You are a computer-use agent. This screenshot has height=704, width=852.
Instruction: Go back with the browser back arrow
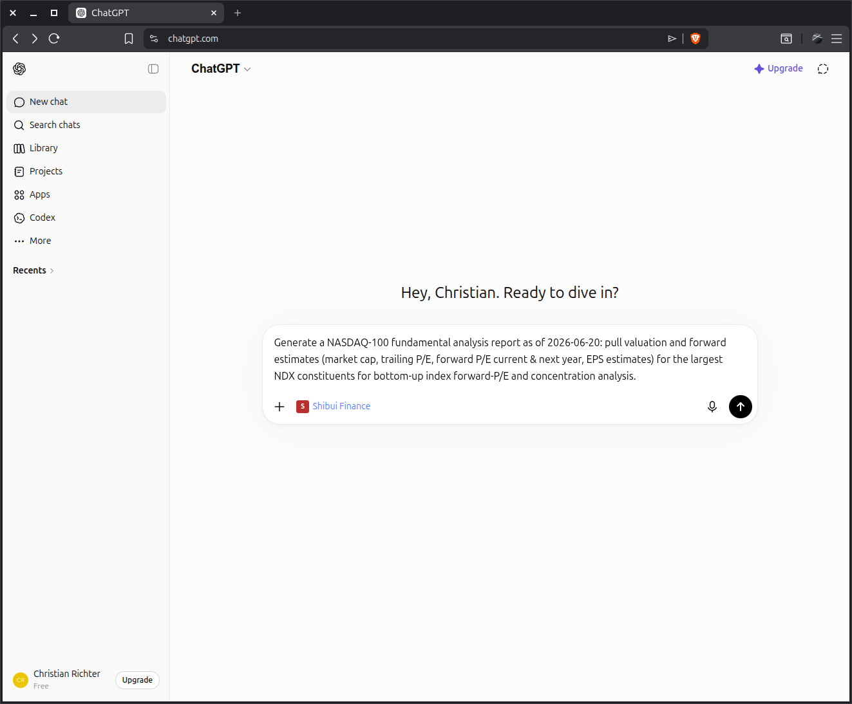16,39
